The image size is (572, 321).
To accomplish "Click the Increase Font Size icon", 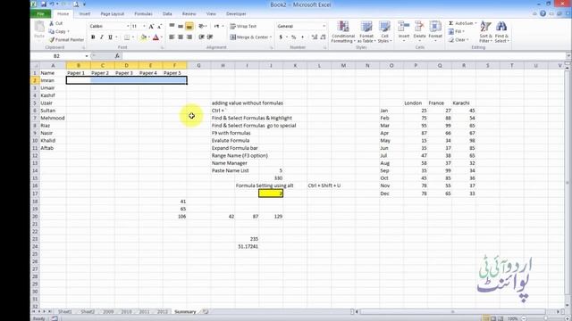I will pos(151,26).
